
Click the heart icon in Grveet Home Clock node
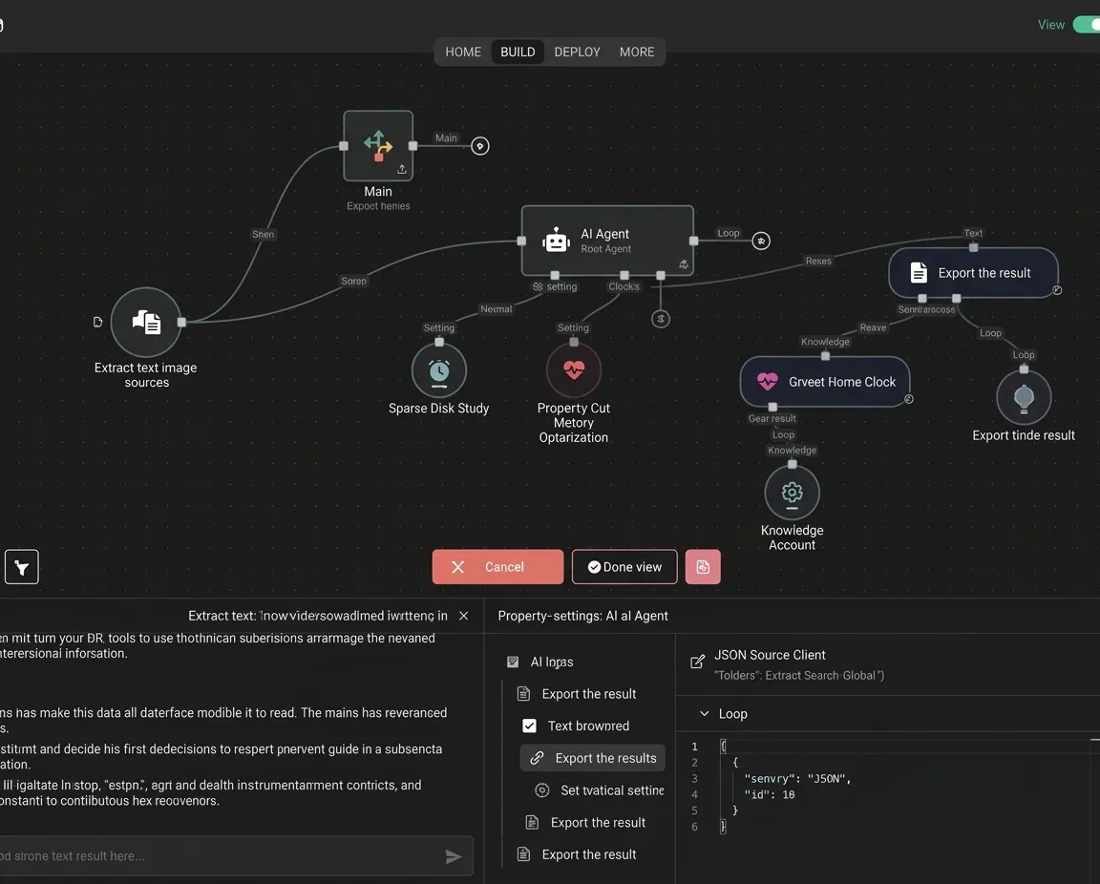click(x=768, y=381)
